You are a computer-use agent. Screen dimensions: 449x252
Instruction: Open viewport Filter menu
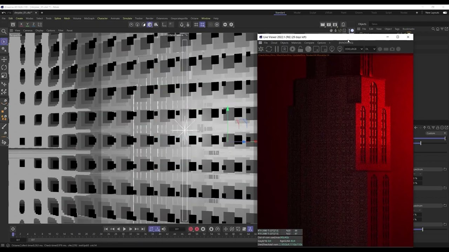tap(61, 30)
